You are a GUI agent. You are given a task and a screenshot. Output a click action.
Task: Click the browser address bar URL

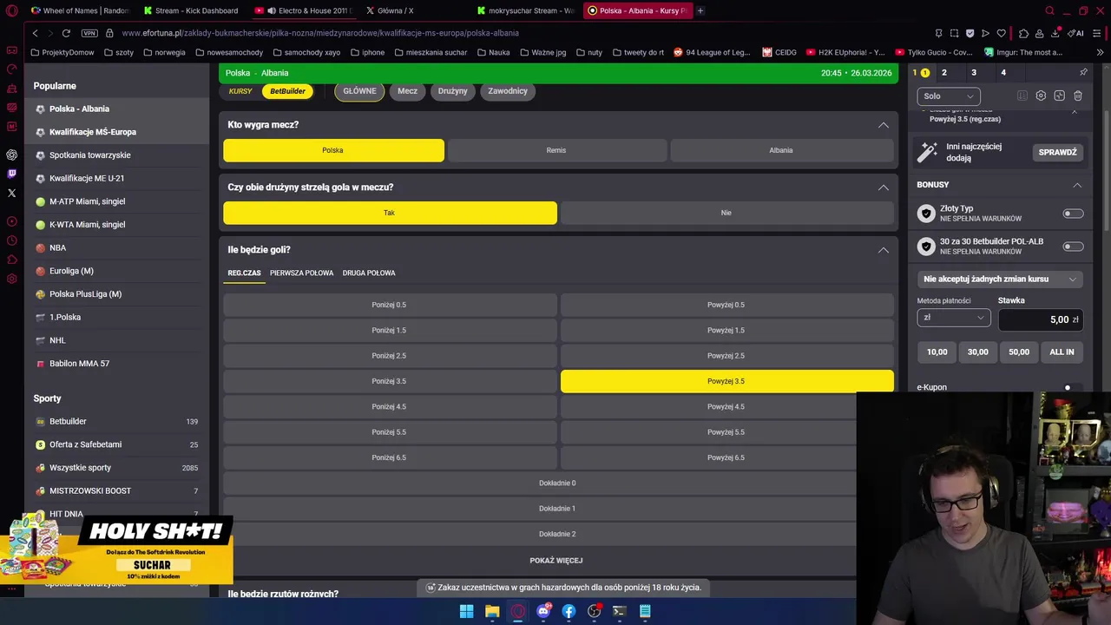click(320, 33)
